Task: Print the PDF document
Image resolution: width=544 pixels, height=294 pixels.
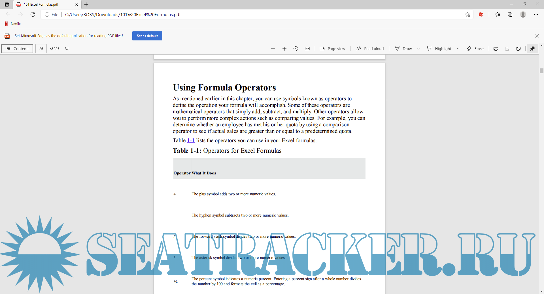Action: tap(496, 49)
